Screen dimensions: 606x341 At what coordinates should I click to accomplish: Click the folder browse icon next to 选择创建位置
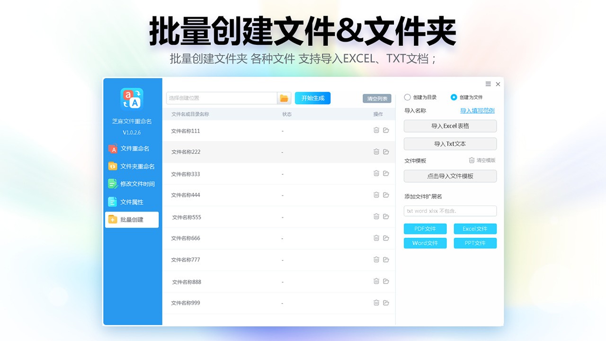284,98
